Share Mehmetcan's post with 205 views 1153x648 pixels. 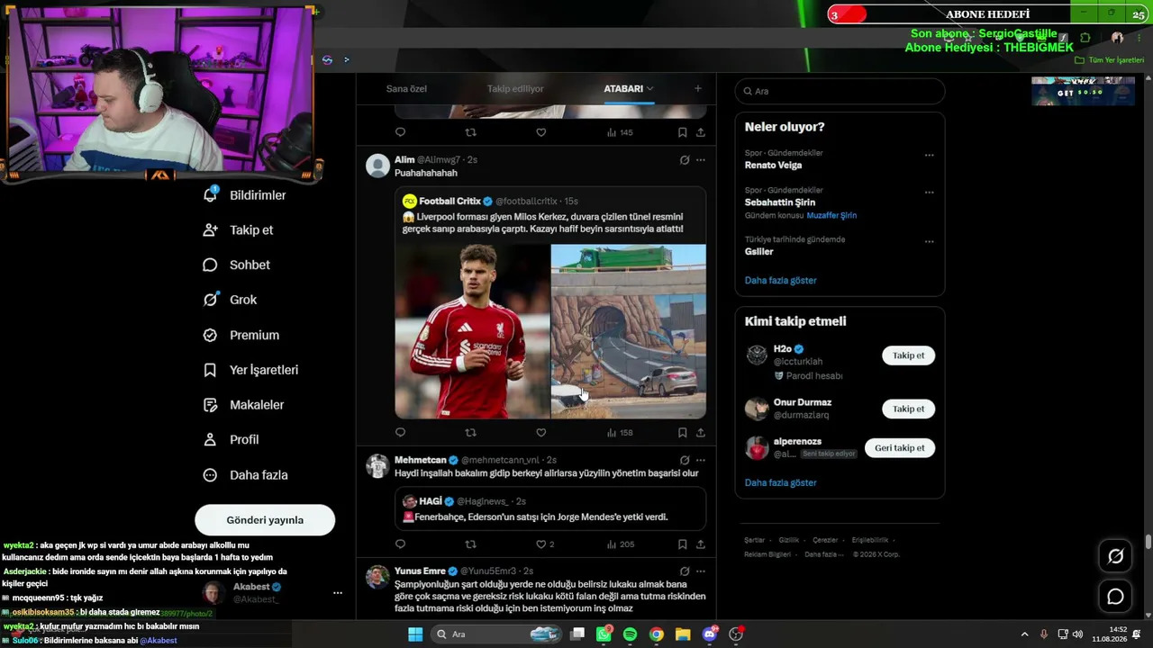click(700, 544)
